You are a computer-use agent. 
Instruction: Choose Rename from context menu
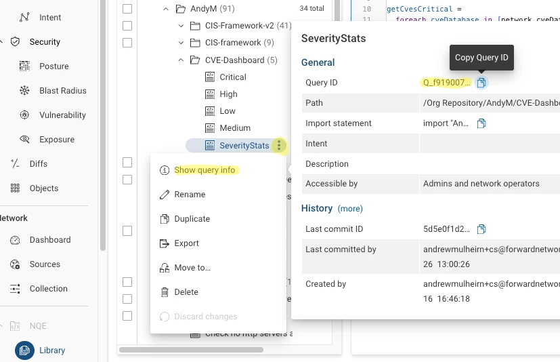tap(218, 195)
